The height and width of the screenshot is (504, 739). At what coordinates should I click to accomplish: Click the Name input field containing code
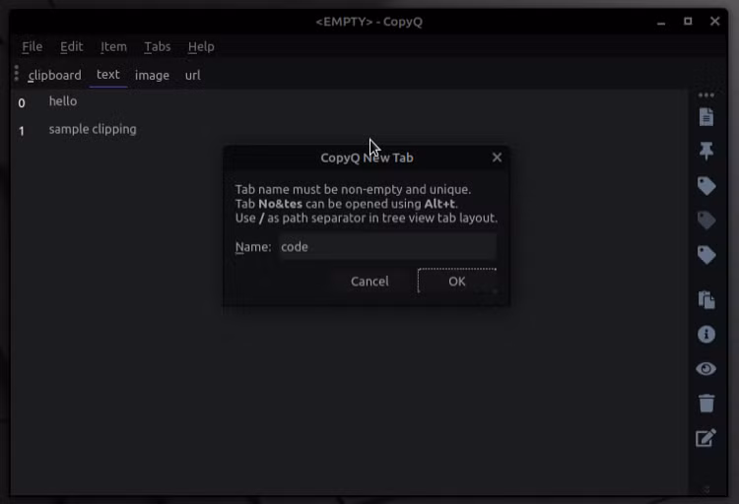coord(387,247)
